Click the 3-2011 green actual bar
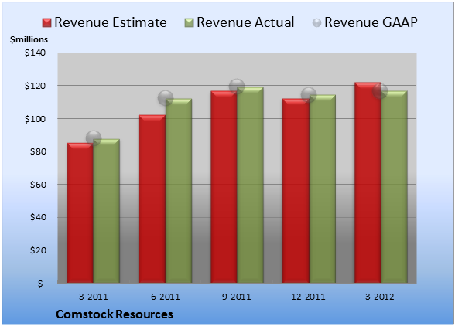Screen dimensions: 455x326 pyautogui.click(x=107, y=211)
